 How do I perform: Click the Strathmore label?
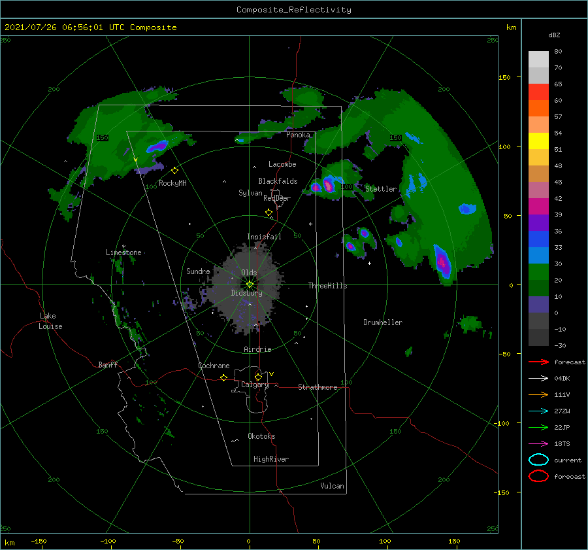point(318,387)
